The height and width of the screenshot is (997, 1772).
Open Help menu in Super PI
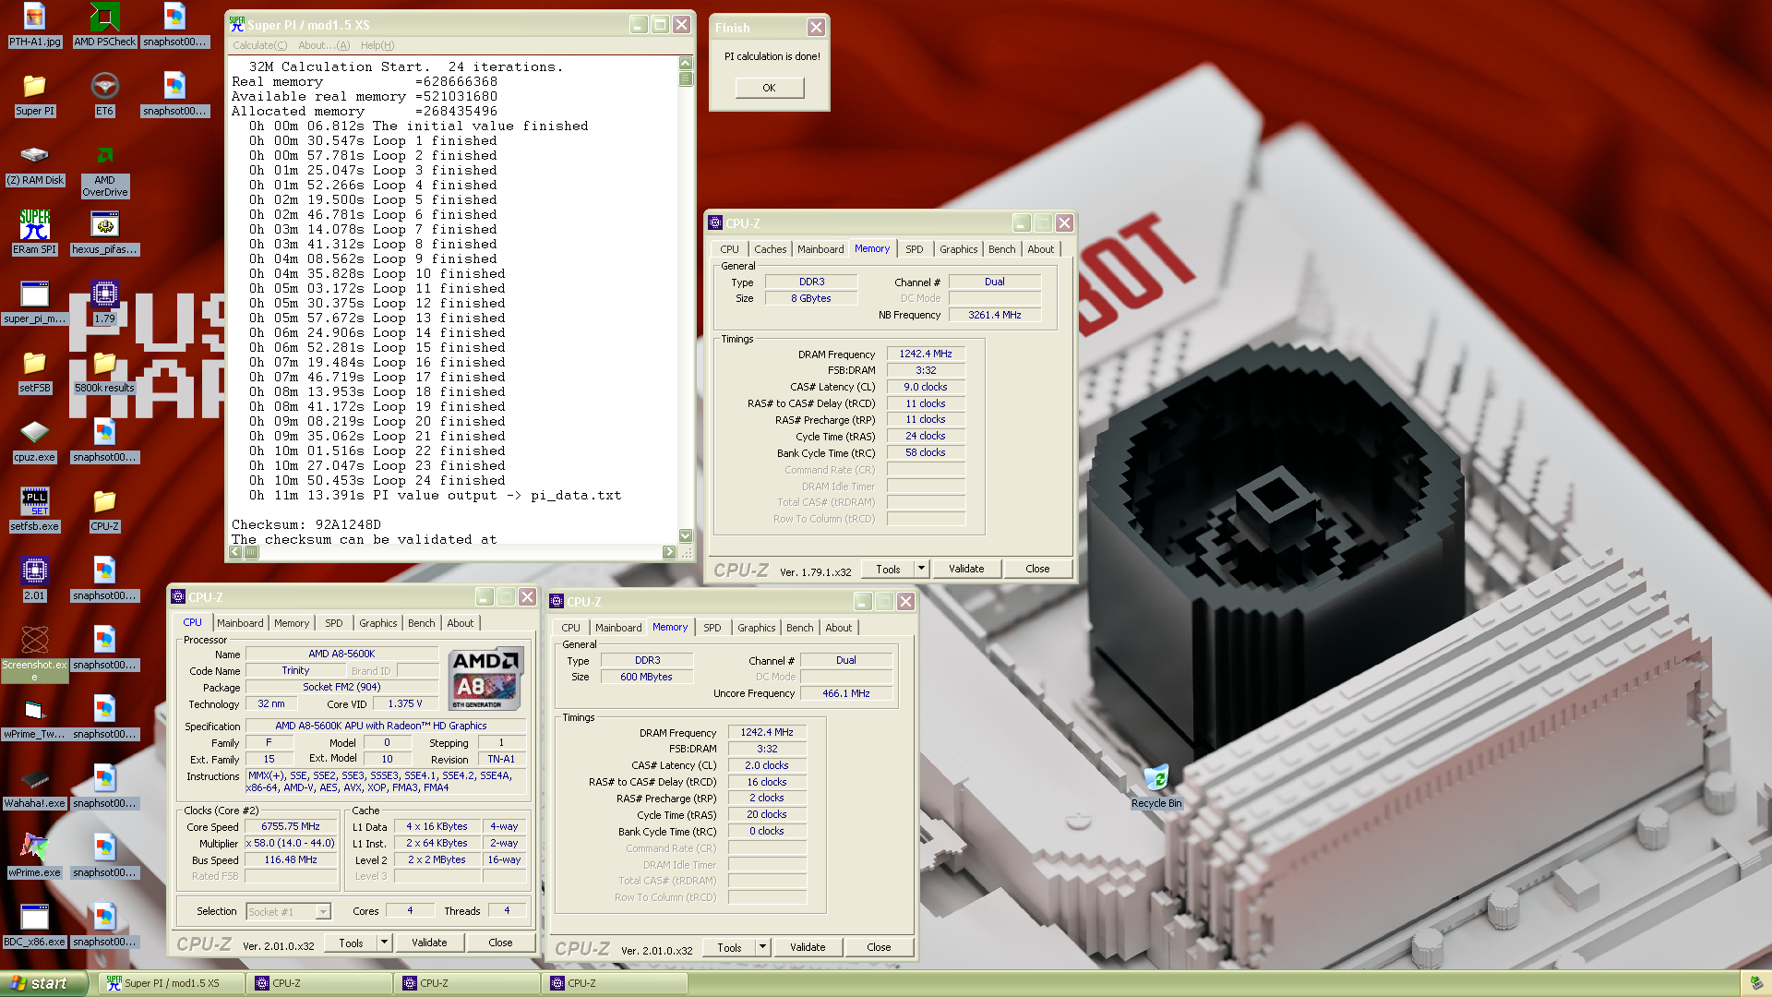[x=377, y=45]
